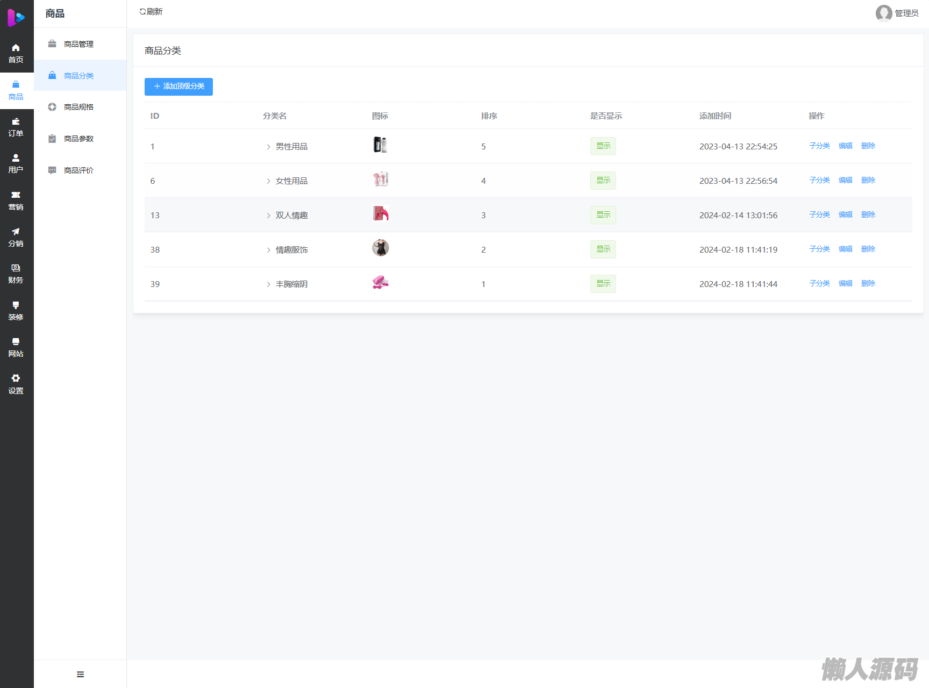Expand the 女性用品 category row

(268, 181)
